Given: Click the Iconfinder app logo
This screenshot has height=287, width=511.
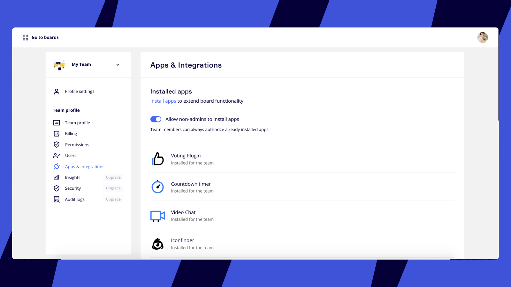Looking at the screenshot, I should tap(157, 244).
